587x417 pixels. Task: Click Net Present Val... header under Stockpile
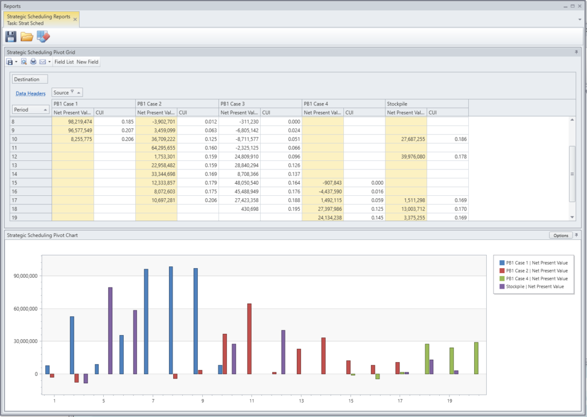[406, 112]
